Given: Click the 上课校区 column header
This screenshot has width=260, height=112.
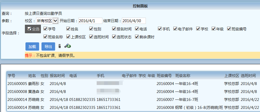Looking at the screenshot, I should (x=232, y=76).
